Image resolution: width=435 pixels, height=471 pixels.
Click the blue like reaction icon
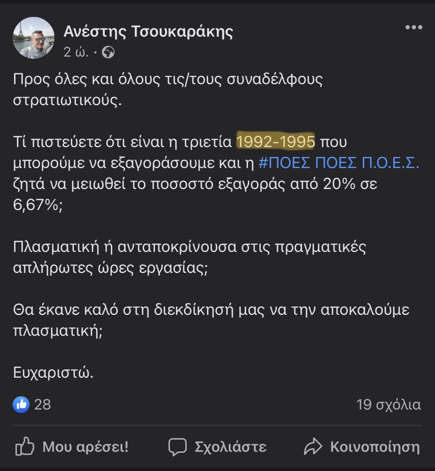coord(21,404)
